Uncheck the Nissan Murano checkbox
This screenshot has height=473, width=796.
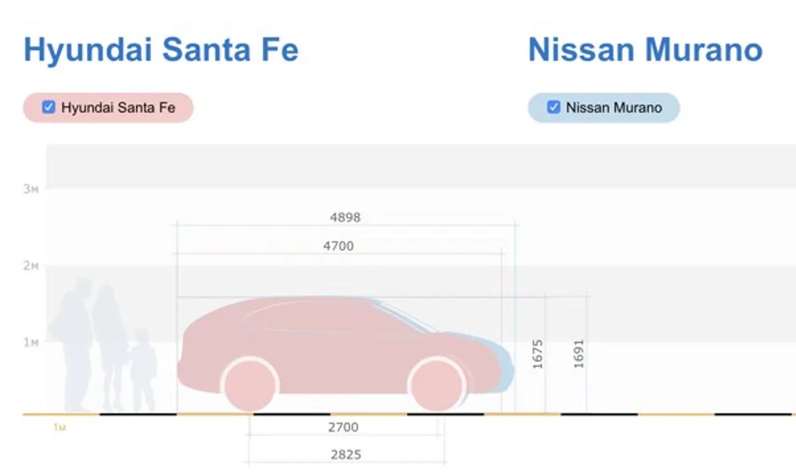point(553,108)
